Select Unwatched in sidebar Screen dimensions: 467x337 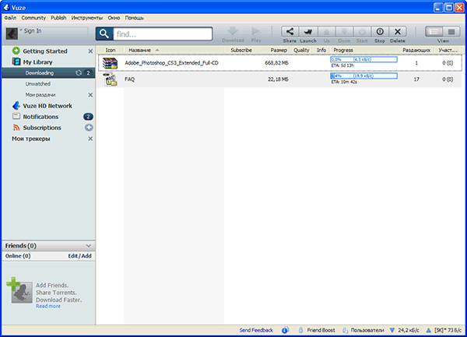(38, 84)
